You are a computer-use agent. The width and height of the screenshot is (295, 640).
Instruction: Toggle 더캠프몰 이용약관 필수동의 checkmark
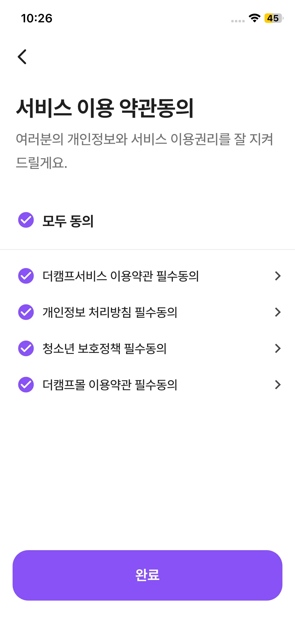click(26, 385)
